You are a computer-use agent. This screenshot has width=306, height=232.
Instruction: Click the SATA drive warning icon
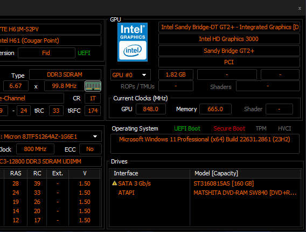115,183
